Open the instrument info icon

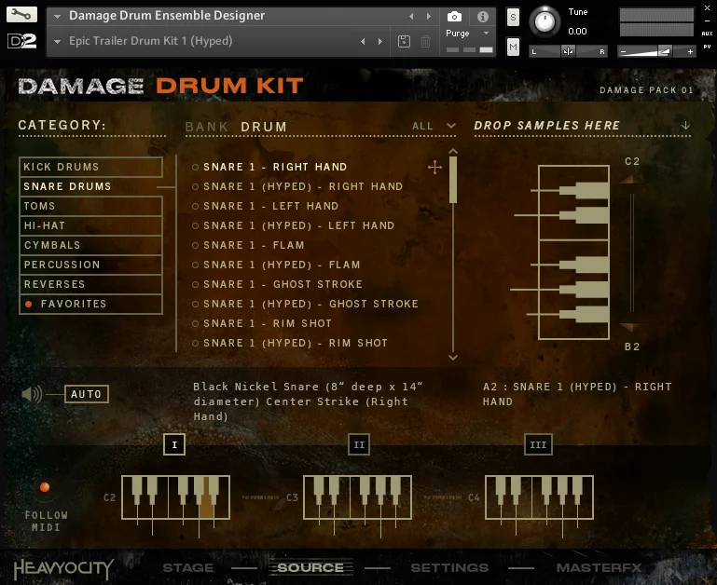[x=482, y=17]
